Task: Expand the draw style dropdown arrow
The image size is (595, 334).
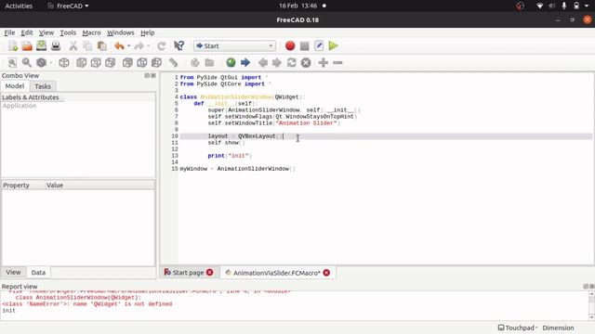Action: [x=51, y=62]
